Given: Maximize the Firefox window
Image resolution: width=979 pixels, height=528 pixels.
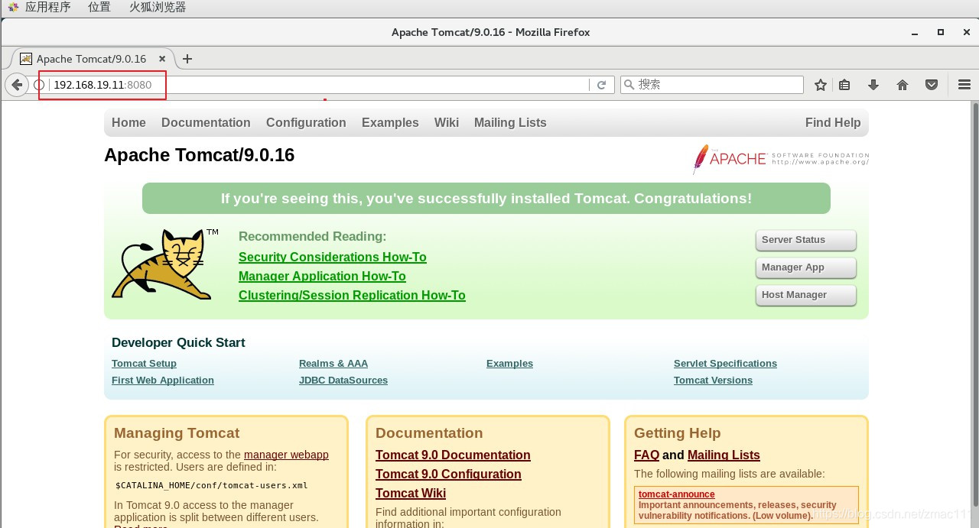Looking at the screenshot, I should pyautogui.click(x=941, y=32).
